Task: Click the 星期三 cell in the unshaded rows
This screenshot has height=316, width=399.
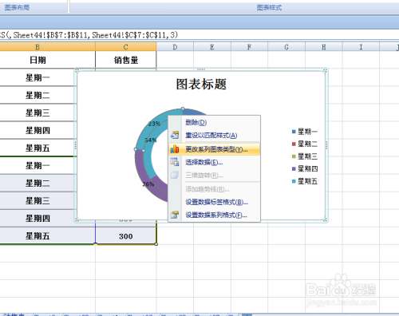Action: (x=38, y=113)
